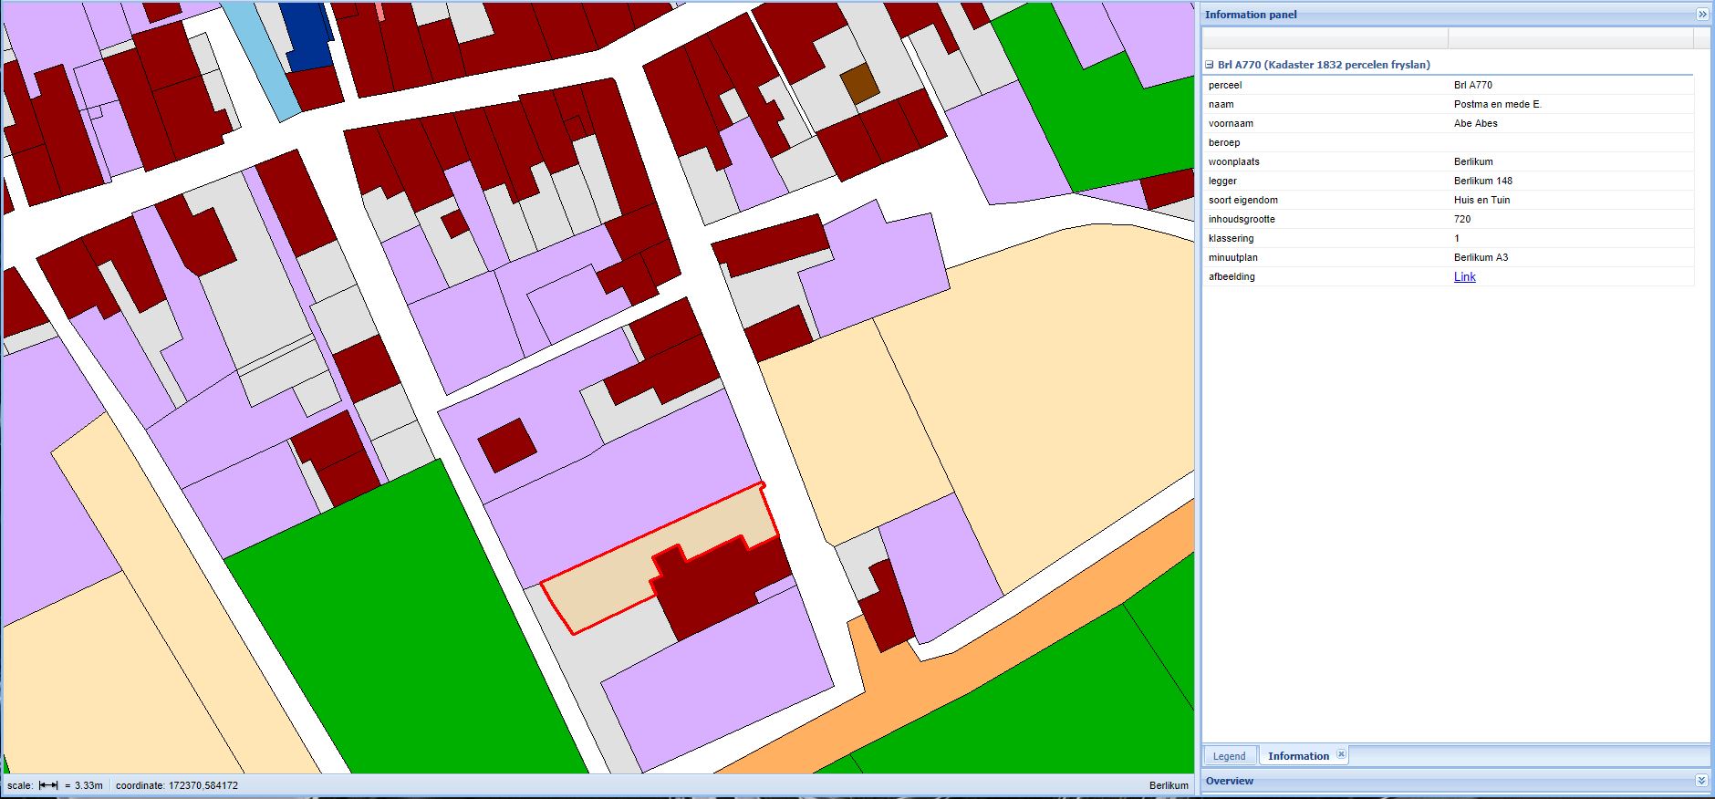This screenshot has width=1715, height=799.
Task: Click the Berlikum label in status bar
Action: click(1169, 785)
